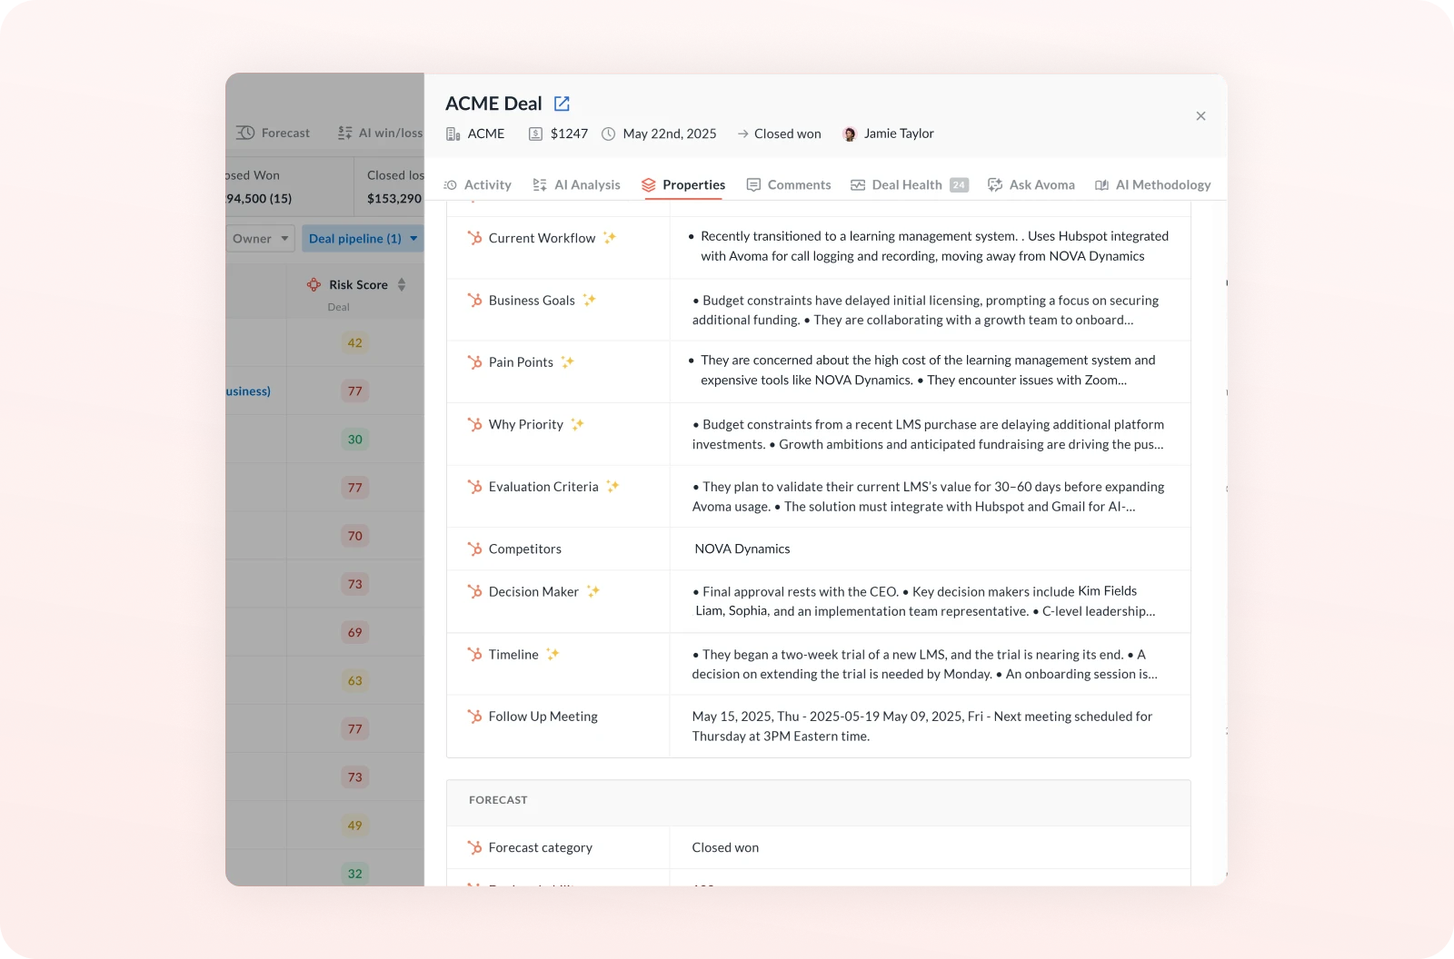
Task: Click the Deal Health 24 count badge
Action: pos(959,185)
